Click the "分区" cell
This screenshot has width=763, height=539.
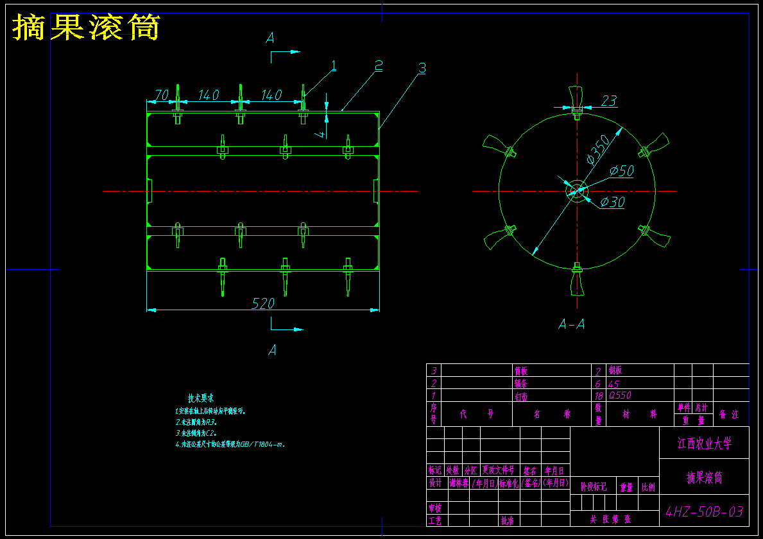pos(470,470)
